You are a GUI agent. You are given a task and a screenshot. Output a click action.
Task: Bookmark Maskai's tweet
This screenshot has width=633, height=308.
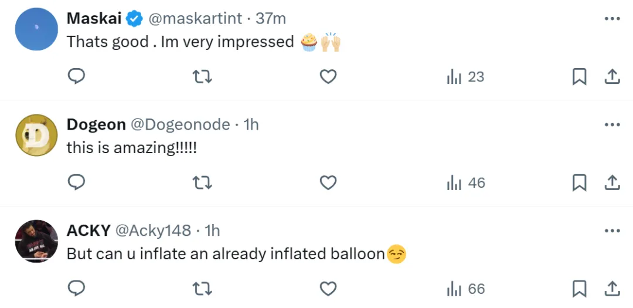[x=579, y=77]
